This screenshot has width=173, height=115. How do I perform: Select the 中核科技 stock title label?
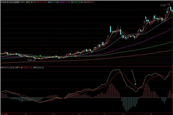(x=5, y=2)
